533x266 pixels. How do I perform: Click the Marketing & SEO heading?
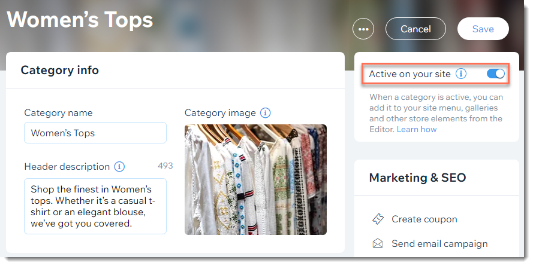point(417,178)
